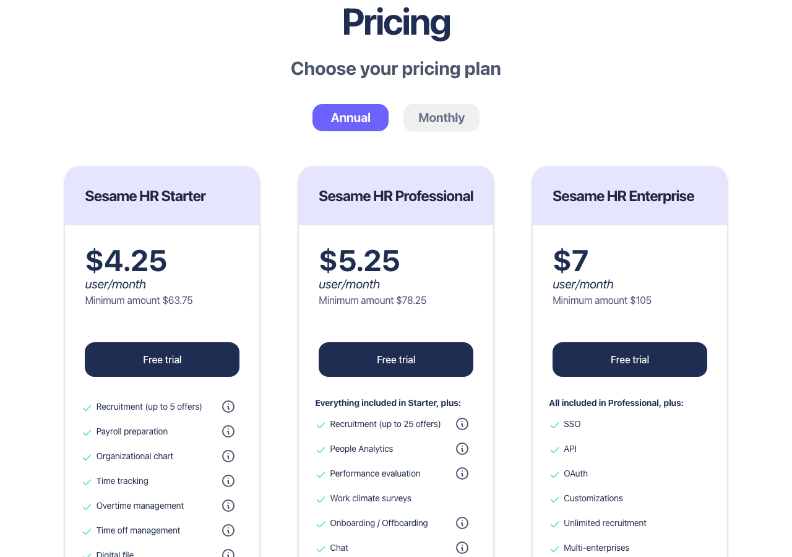Screen dimensions: 792x557
Task: Open info for Overtime management feature
Action: tap(228, 506)
